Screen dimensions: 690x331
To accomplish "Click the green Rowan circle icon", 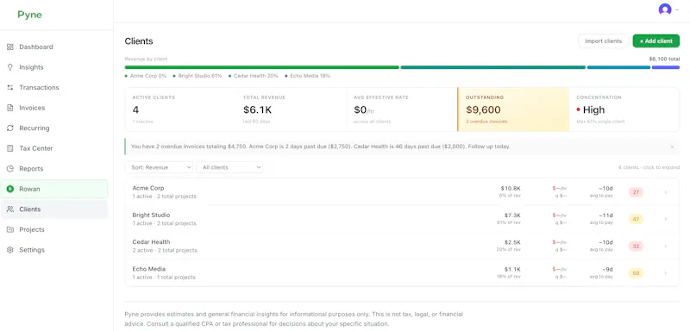I will click(x=10, y=189).
